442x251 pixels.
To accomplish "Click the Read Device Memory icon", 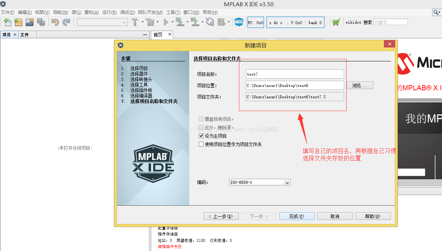I will tap(195, 22).
